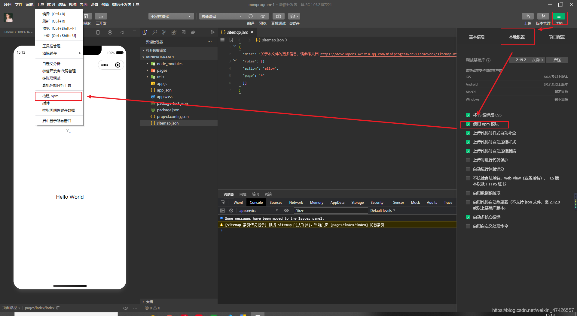Toggle 上传代码时自动压缩混淆 checkbox
The image size is (577, 316).
pyautogui.click(x=468, y=151)
